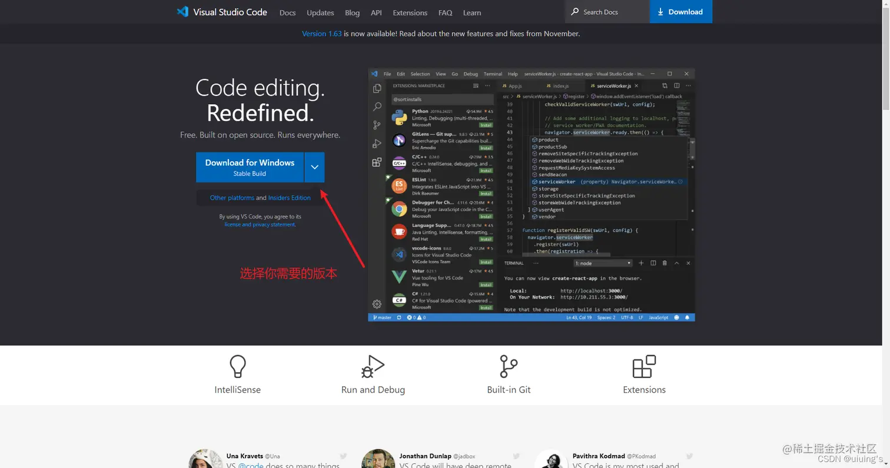
Task: Open the Terminal menu in preview menu bar
Action: click(493, 74)
